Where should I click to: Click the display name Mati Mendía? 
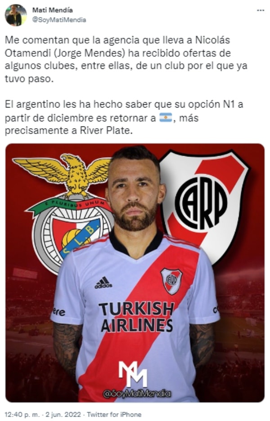coord(53,10)
